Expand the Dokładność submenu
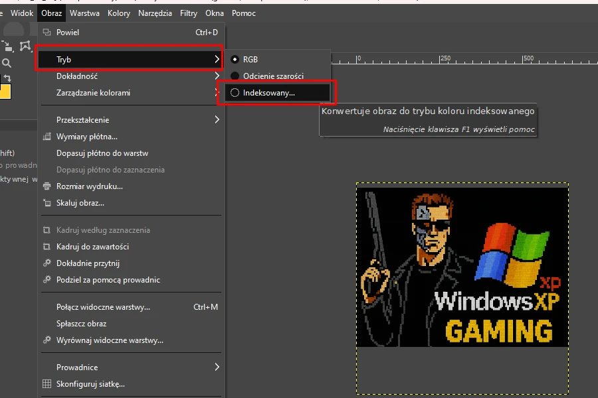This screenshot has width=598, height=398. click(131, 76)
